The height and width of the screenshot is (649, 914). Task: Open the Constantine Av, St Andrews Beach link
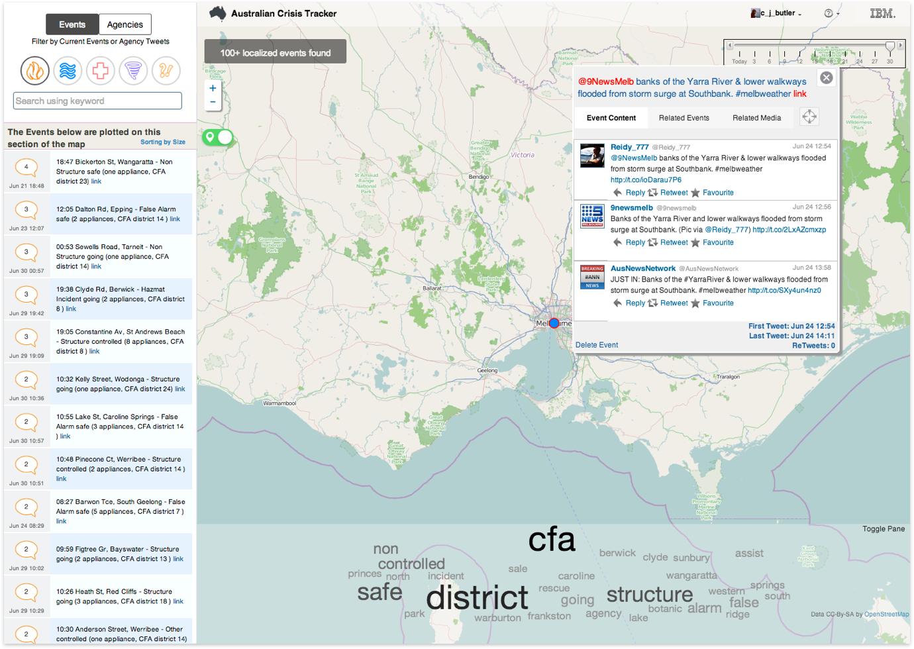pos(94,352)
